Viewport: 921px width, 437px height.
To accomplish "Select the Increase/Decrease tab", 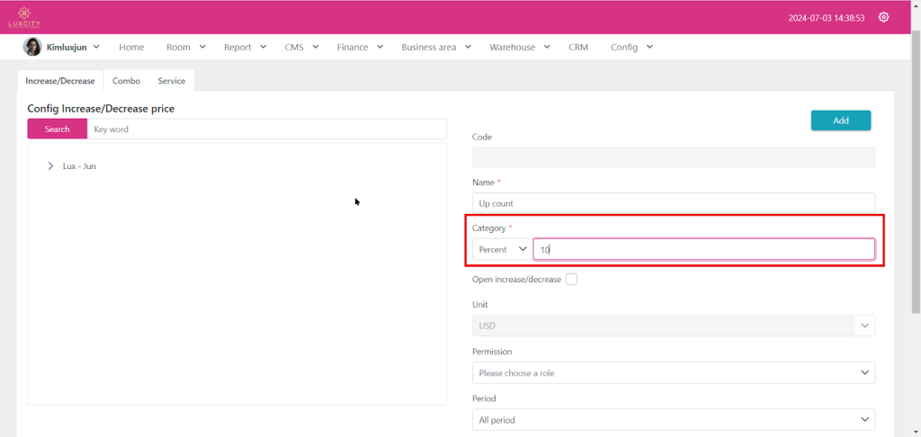I will pos(60,81).
